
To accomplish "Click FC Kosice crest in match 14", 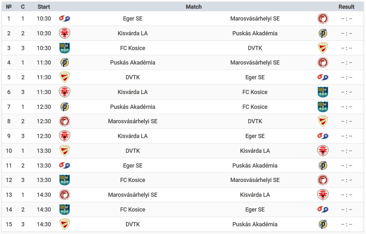I will coord(65,210).
